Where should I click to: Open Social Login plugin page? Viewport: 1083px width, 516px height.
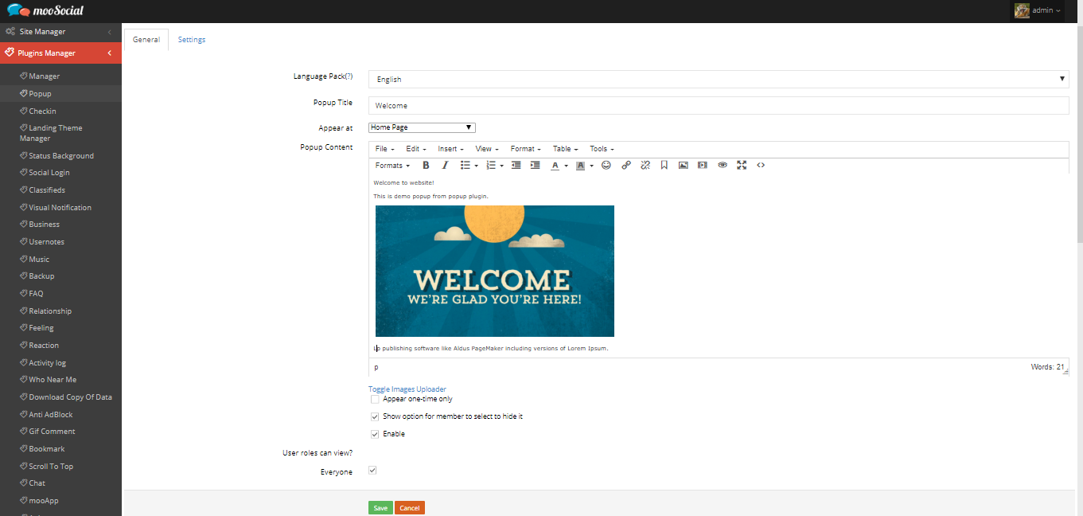49,173
